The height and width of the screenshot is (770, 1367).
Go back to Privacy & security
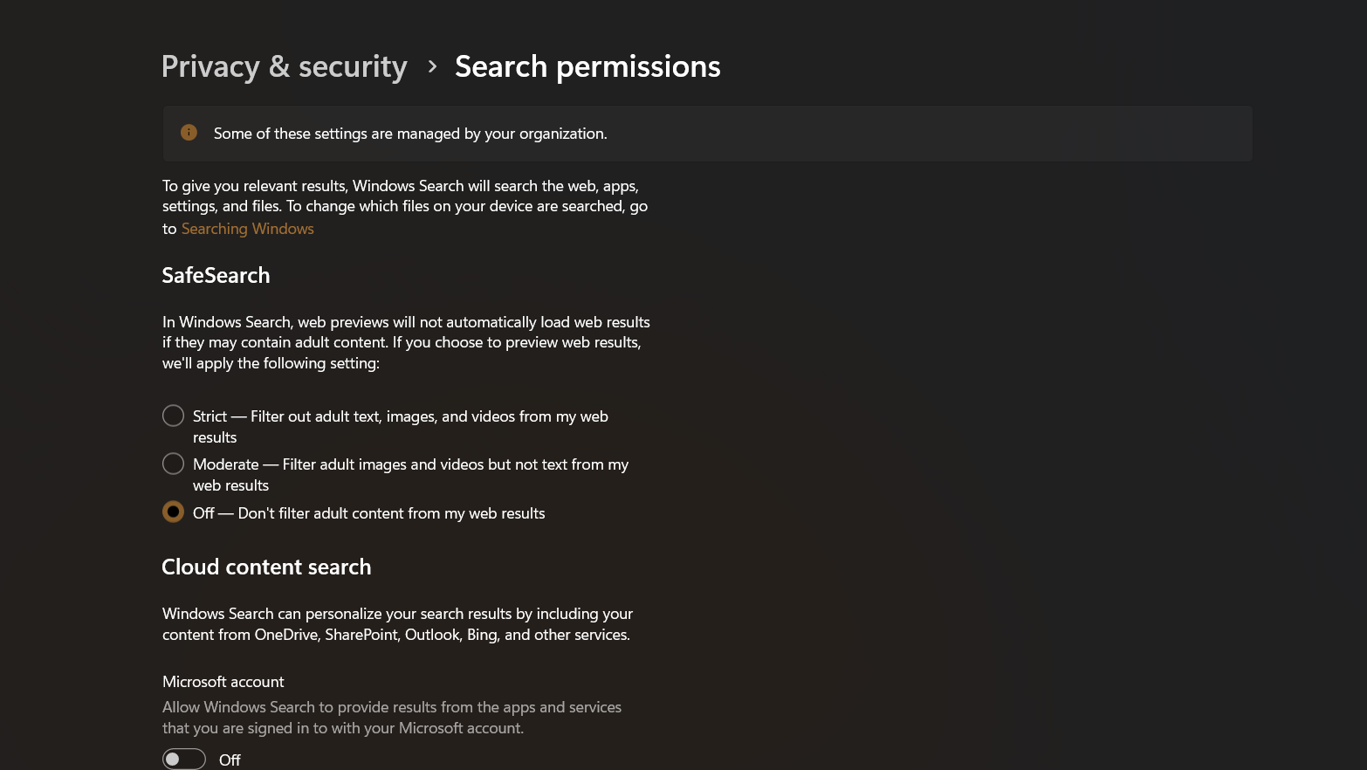[x=284, y=67]
